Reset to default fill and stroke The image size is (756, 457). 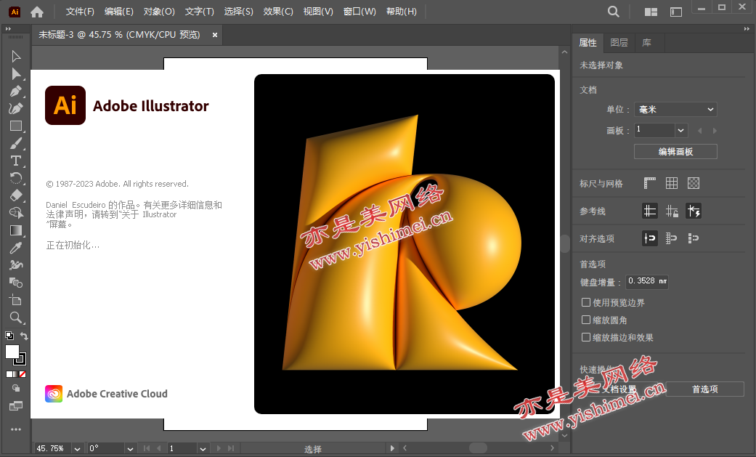pyautogui.click(x=9, y=336)
